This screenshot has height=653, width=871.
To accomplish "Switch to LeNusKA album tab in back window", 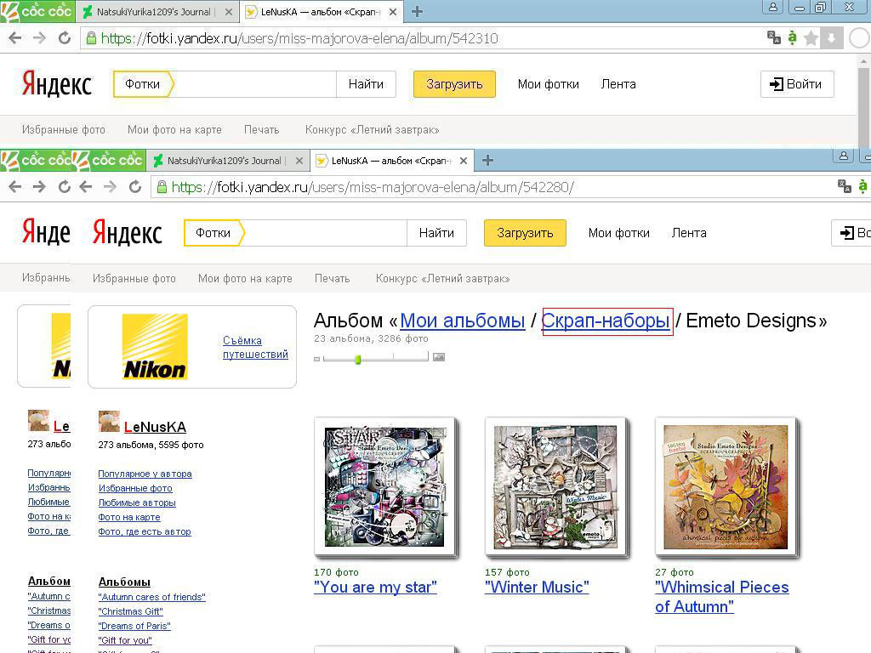I will pos(321,12).
